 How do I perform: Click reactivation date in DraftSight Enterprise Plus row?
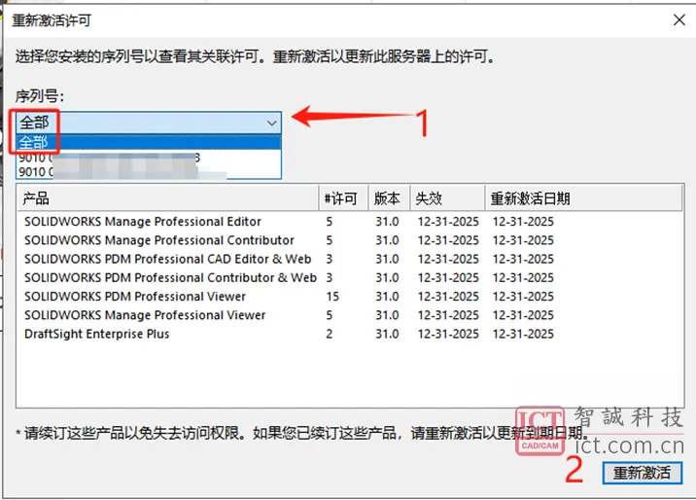point(523,334)
